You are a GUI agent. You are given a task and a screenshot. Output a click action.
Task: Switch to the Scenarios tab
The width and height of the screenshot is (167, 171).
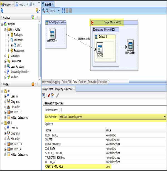click(92, 82)
